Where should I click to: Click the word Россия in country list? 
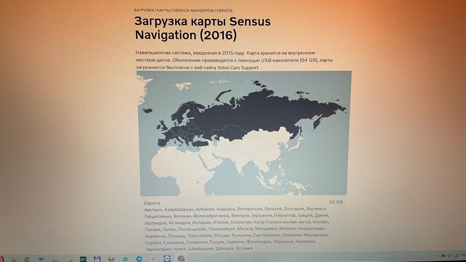[x=222, y=235]
